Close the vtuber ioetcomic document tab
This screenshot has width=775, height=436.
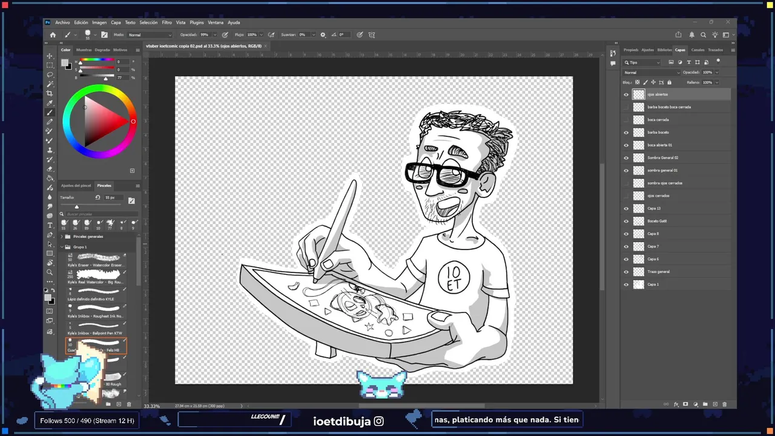(x=265, y=46)
